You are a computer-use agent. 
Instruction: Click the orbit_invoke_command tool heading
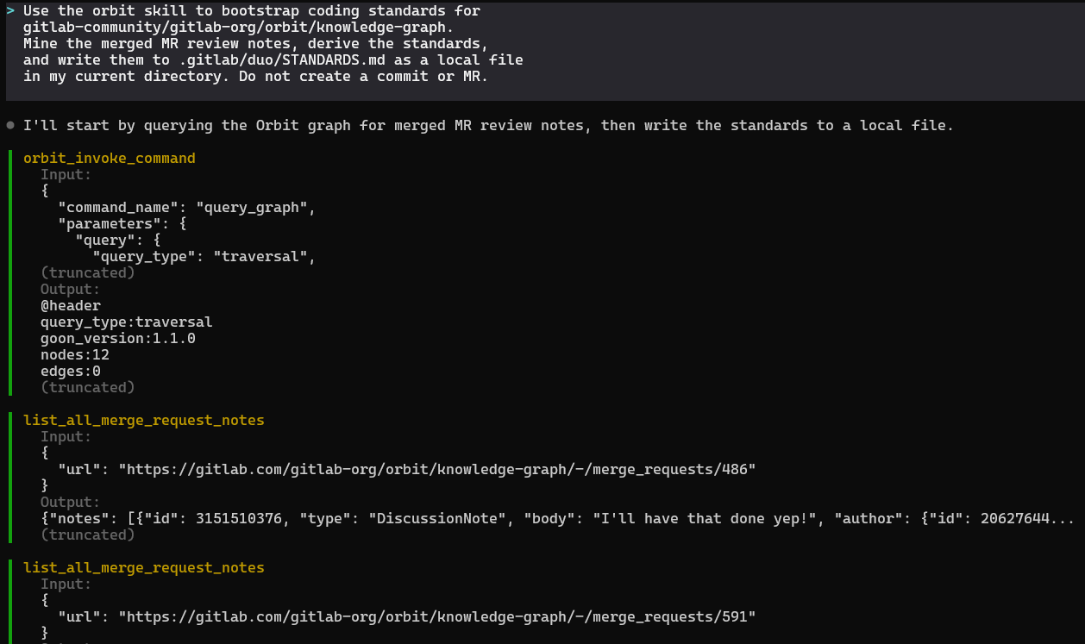pos(110,159)
